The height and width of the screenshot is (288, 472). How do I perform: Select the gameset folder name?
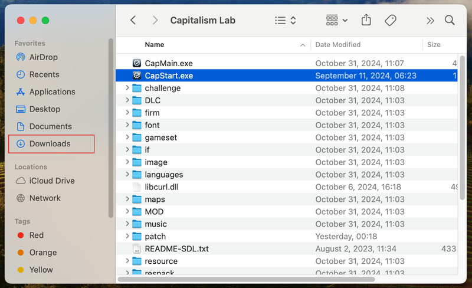160,138
